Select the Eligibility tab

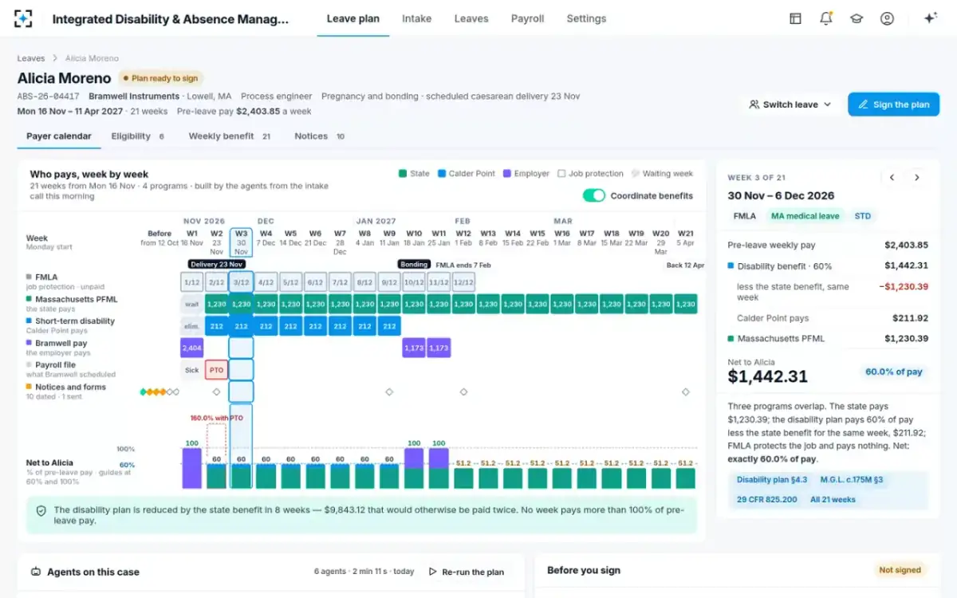(x=137, y=136)
